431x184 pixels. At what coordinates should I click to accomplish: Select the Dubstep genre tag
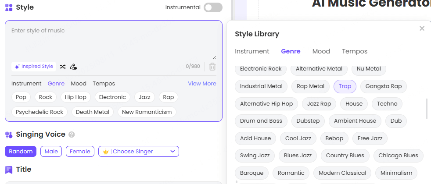(x=308, y=121)
